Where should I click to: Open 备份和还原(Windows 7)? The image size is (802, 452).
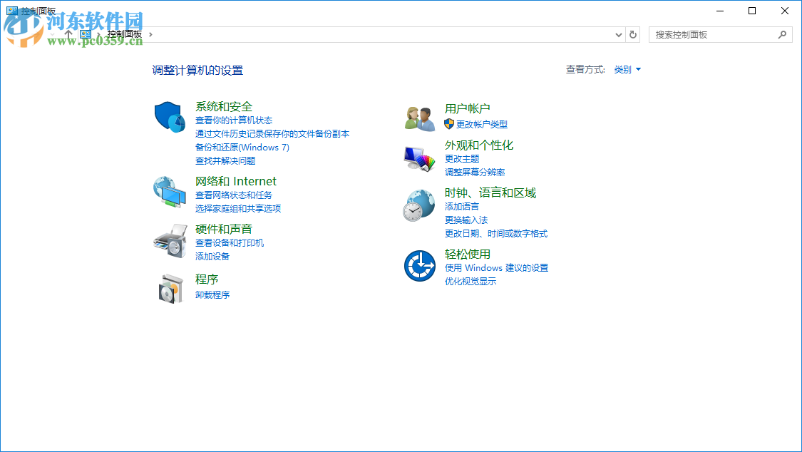241,147
